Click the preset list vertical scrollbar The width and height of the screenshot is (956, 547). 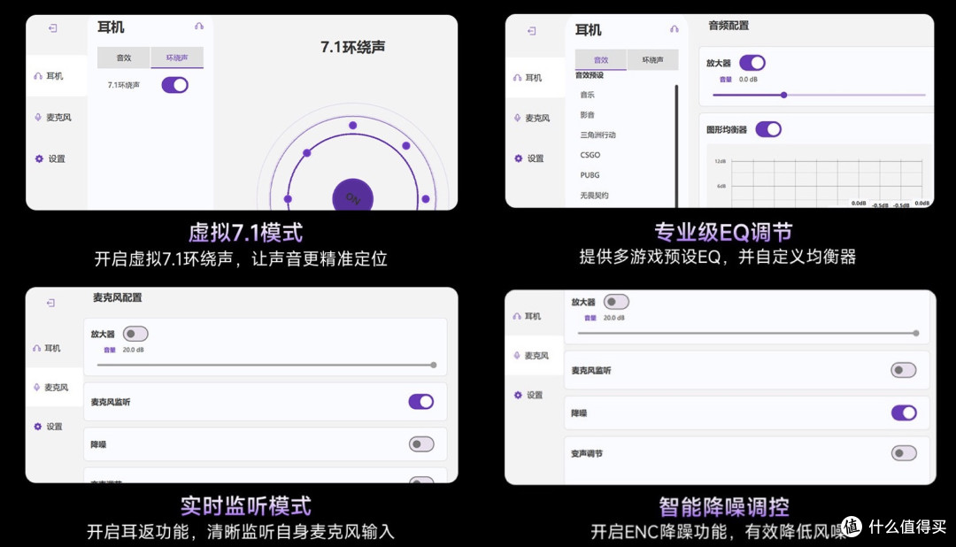point(676,145)
